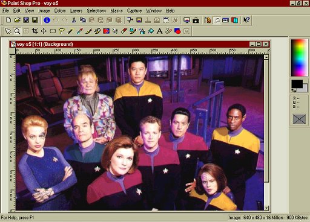Click the image scrollbar down arrow
Screen dimensions: 310x222
coord(266,208)
